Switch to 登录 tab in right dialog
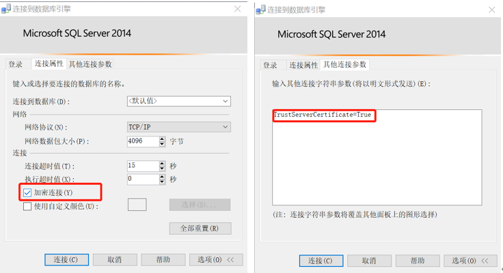Image resolution: width=503 pixels, height=273 pixels. coord(270,65)
